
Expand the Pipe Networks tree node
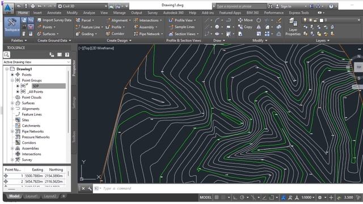point(12,131)
